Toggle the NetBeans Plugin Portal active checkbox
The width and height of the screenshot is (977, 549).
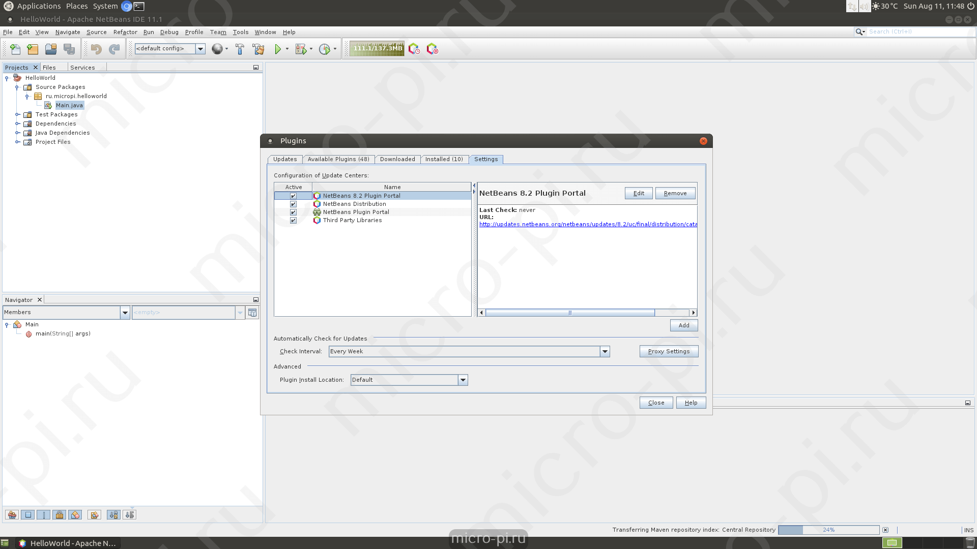[293, 212]
